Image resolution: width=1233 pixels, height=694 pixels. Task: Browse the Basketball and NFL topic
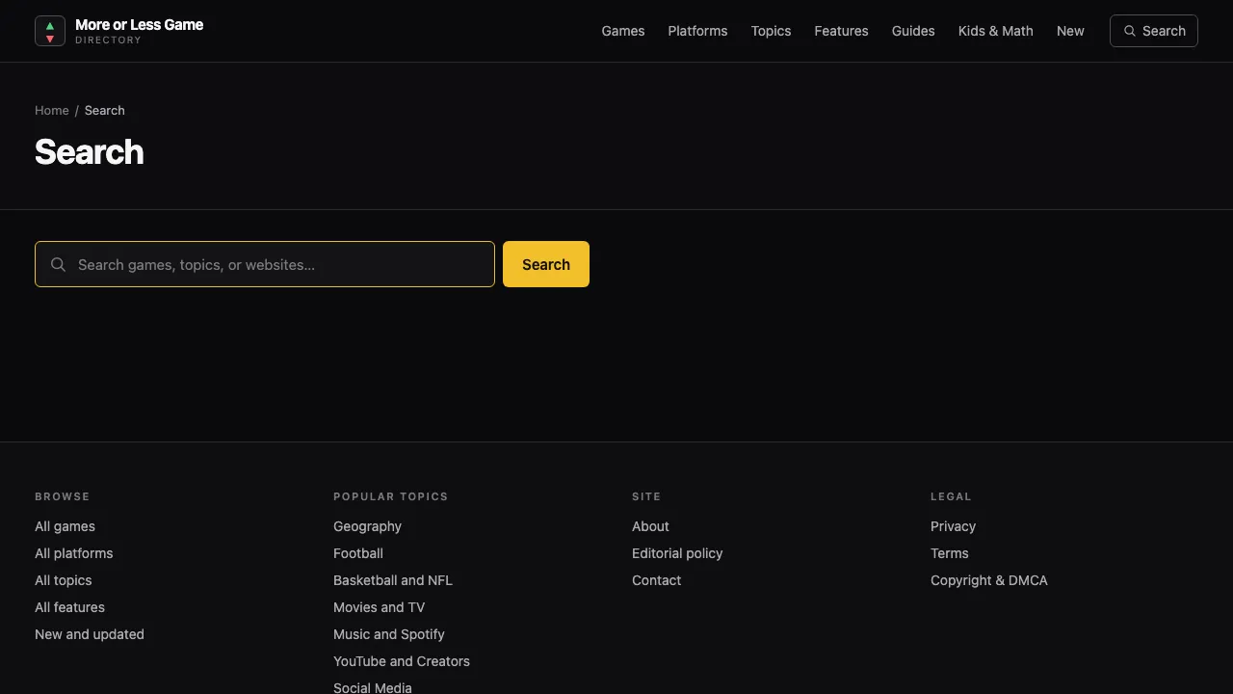pyautogui.click(x=393, y=580)
